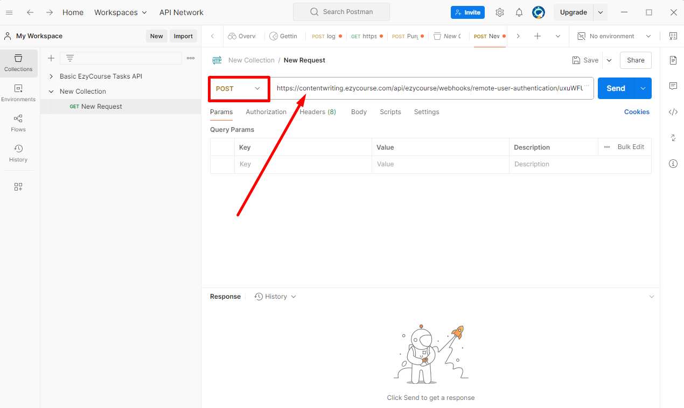The width and height of the screenshot is (684, 408).
Task: Go forward with the right arrow
Action: coord(49,12)
